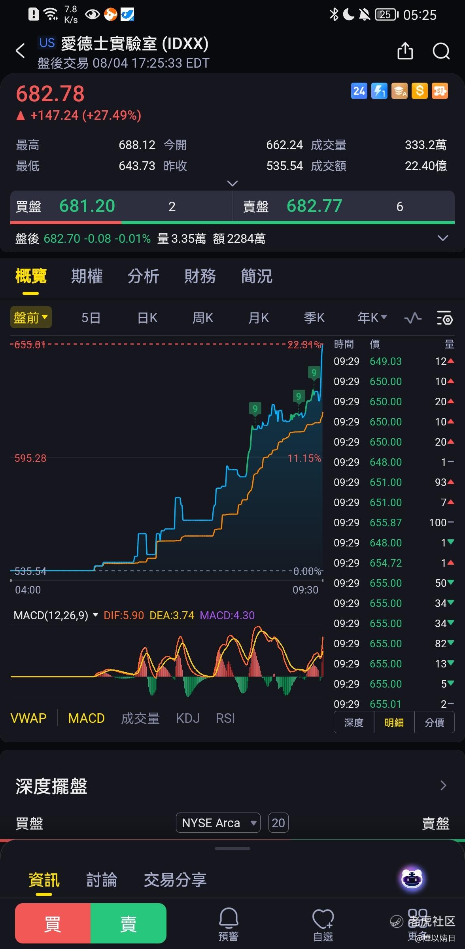Image resolution: width=465 pixels, height=949 pixels.
Task: Tap the blue lightning bolt badge
Action: [x=379, y=91]
